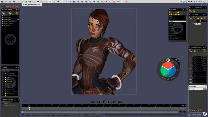Screen dimensions: 208x117
Task: Select Thigh_Twist_R in the Picker list
Action: (x=174, y=39)
